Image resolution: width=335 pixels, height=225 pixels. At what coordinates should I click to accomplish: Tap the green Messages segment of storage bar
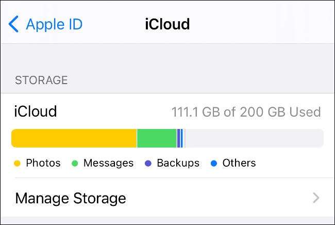pos(157,138)
